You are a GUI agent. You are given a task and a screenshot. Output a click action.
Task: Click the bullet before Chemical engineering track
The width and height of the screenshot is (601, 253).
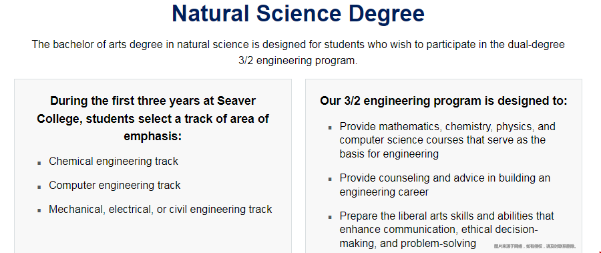[39, 163]
